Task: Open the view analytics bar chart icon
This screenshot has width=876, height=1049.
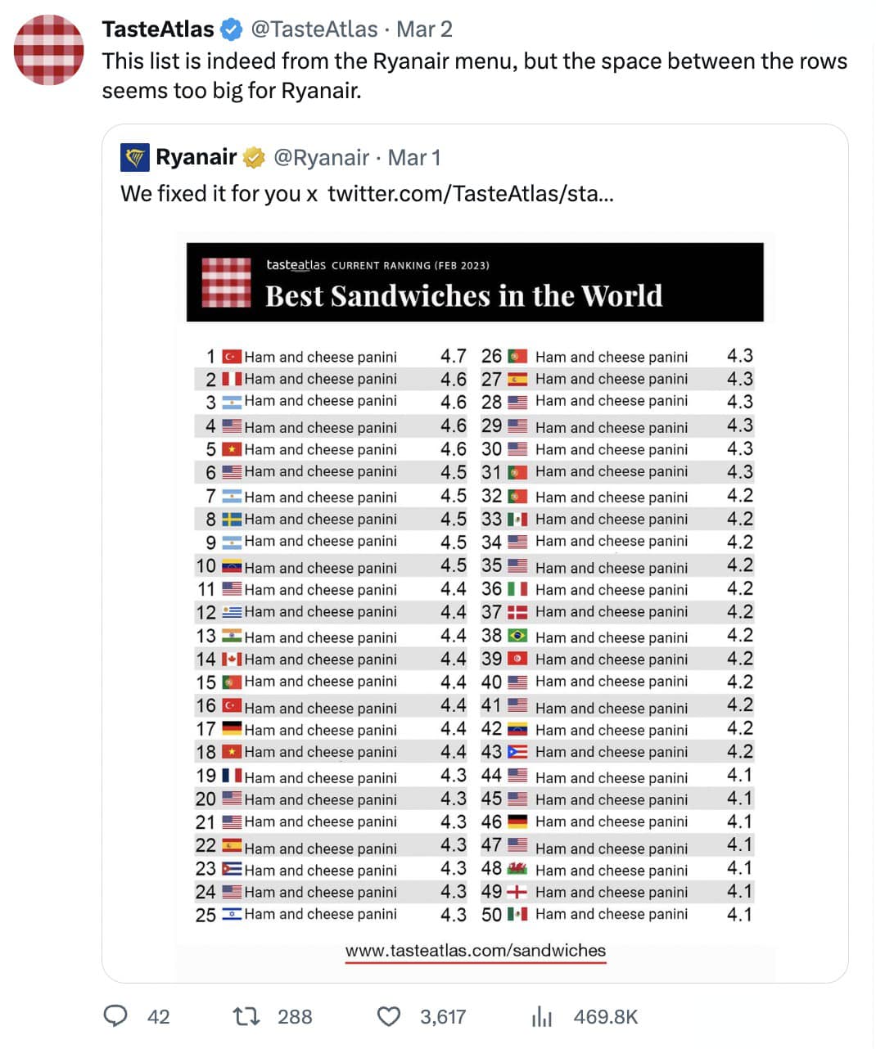Action: tap(542, 1016)
